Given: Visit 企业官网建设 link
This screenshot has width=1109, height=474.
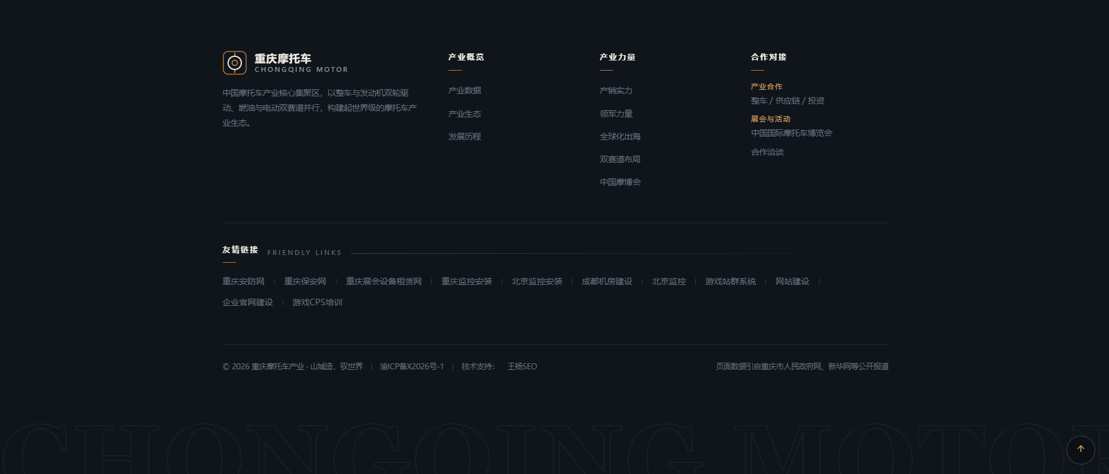Looking at the screenshot, I should coord(247,302).
